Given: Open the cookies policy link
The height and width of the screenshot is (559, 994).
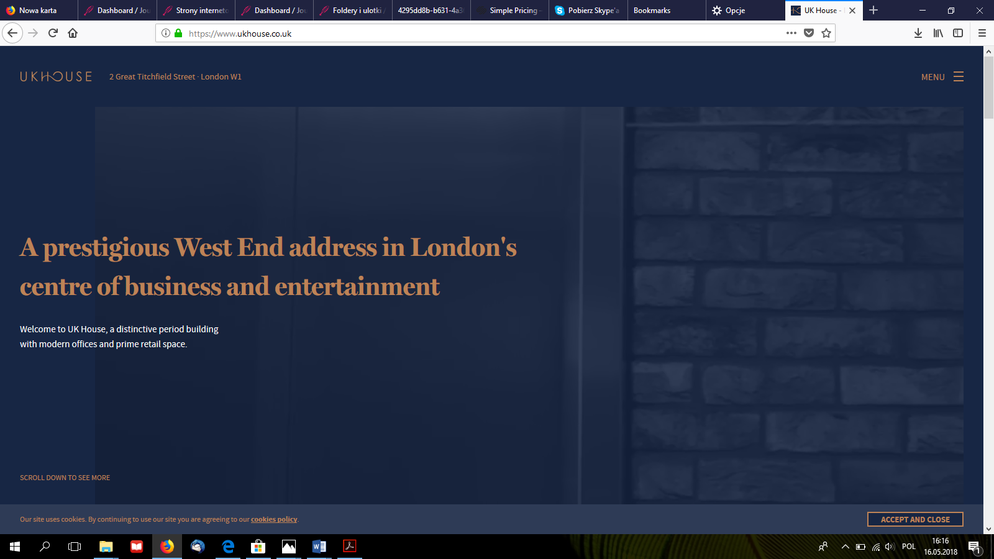Looking at the screenshot, I should [274, 519].
